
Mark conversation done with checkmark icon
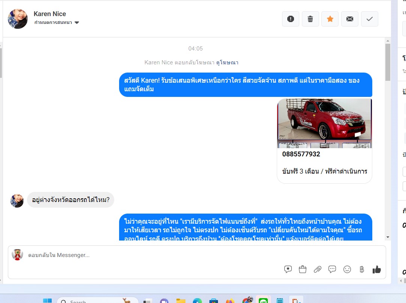(370, 19)
